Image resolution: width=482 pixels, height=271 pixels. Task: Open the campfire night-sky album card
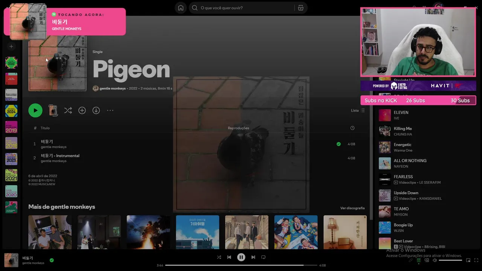click(148, 232)
